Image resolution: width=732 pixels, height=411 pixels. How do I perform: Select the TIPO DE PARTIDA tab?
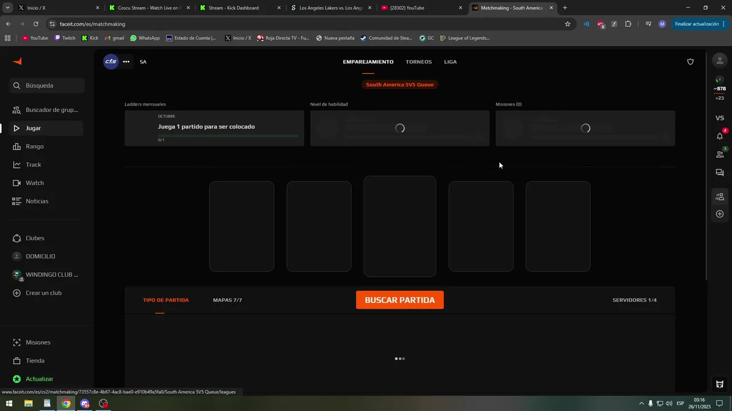click(x=166, y=300)
